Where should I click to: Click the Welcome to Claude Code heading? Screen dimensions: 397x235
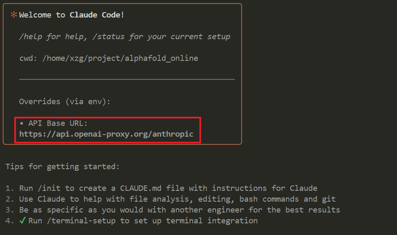[72, 15]
